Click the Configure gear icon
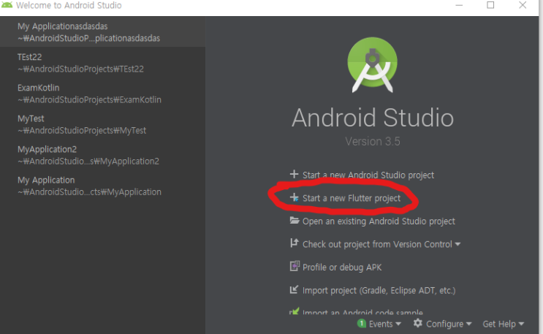 417,323
